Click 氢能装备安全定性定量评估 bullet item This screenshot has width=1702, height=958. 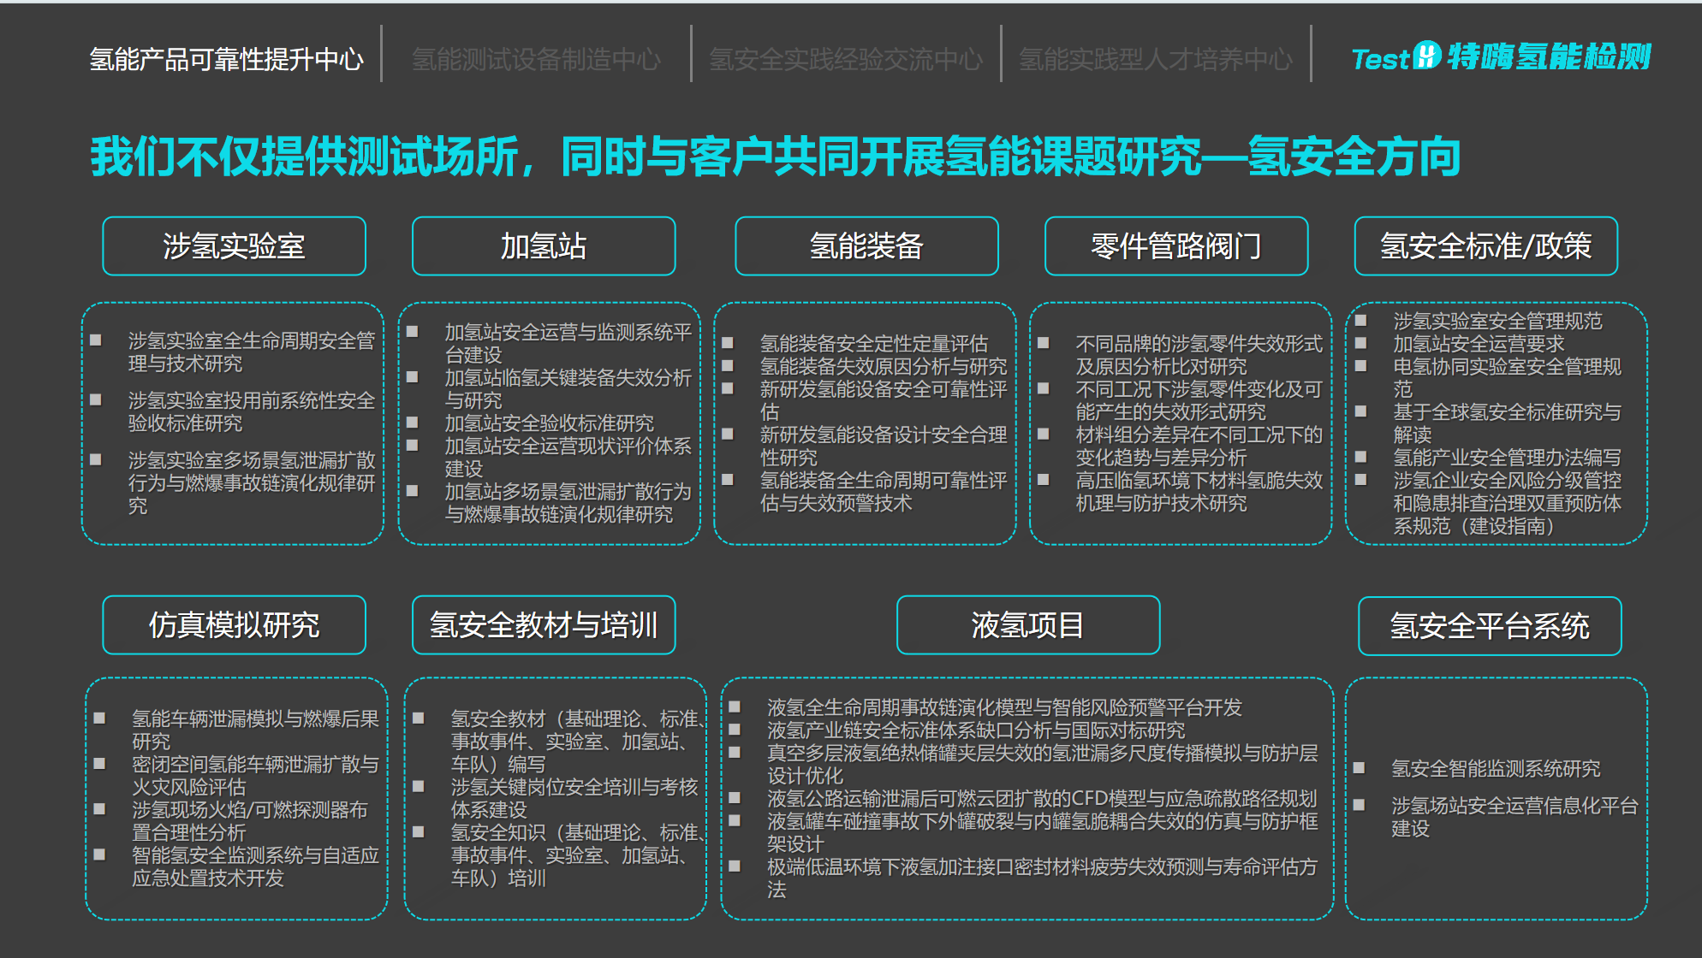873,344
